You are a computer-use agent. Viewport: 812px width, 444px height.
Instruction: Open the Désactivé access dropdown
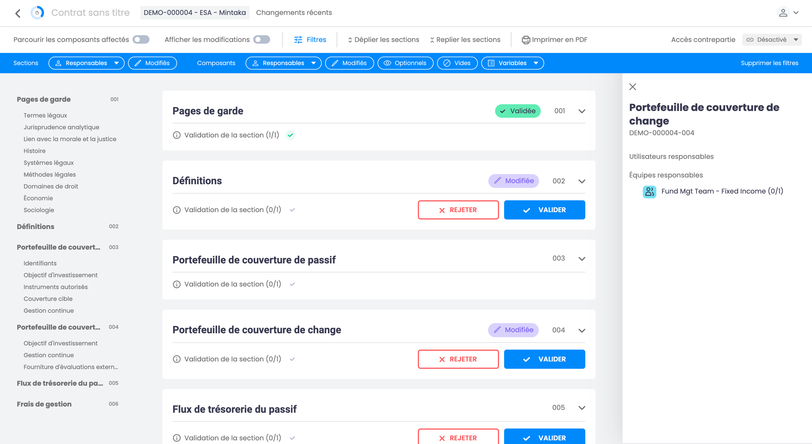[x=771, y=40]
